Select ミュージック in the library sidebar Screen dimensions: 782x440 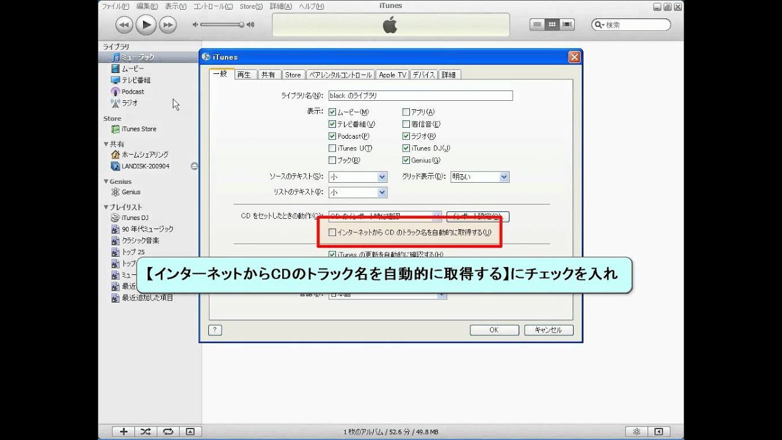137,57
